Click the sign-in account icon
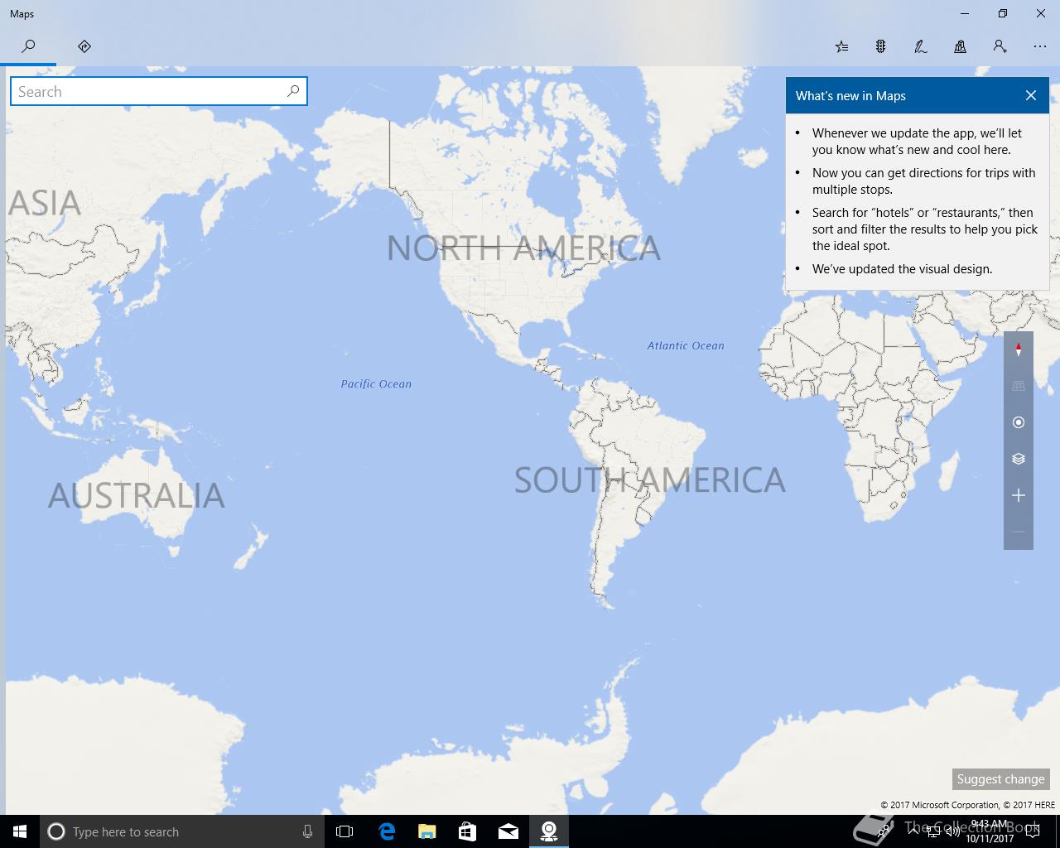 [x=1000, y=46]
